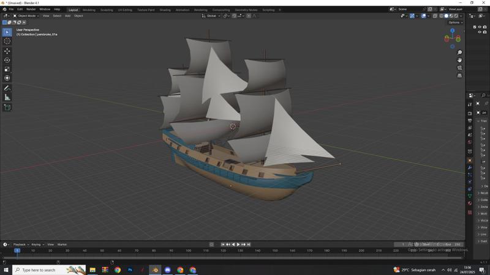490x275 pixels.
Task: Play the animation forward
Action: point(238,244)
